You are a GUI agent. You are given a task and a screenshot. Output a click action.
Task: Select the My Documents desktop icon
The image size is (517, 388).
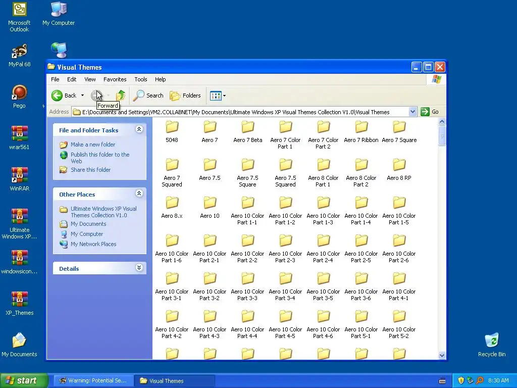[x=19, y=345]
